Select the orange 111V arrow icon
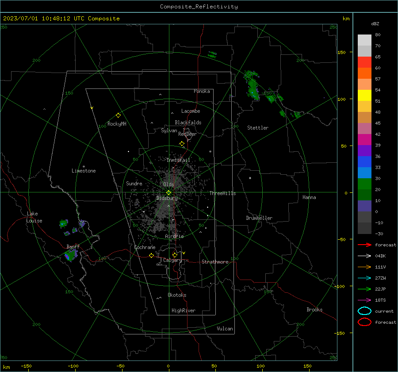Image resolution: width=398 pixels, height=372 pixels. (x=364, y=267)
